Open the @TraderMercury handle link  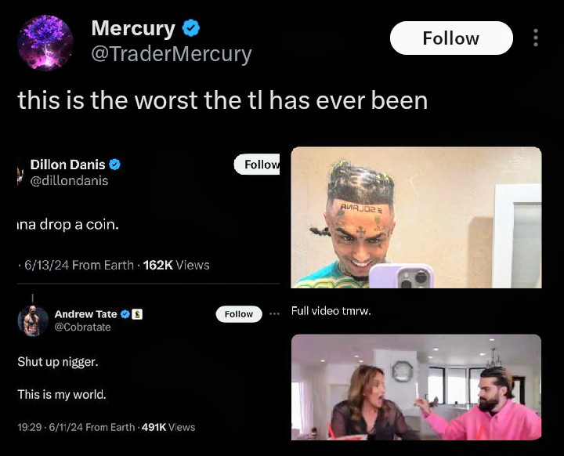[172, 54]
